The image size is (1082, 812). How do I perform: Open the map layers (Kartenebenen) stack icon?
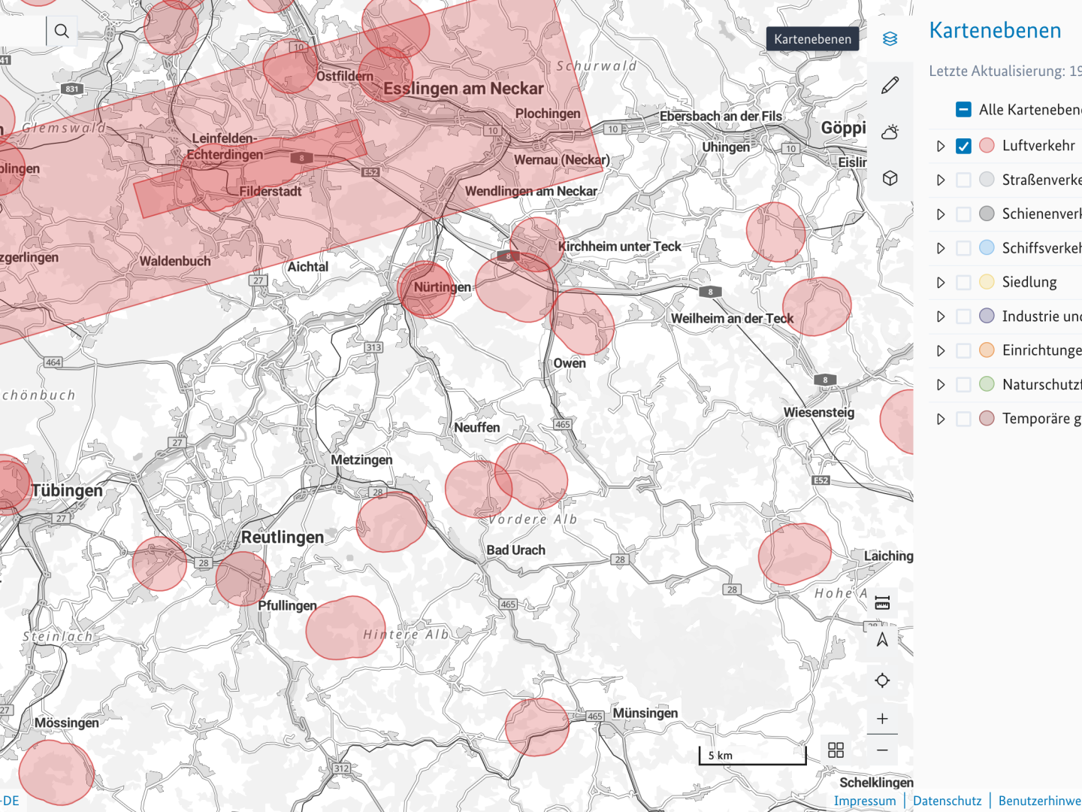coord(890,39)
